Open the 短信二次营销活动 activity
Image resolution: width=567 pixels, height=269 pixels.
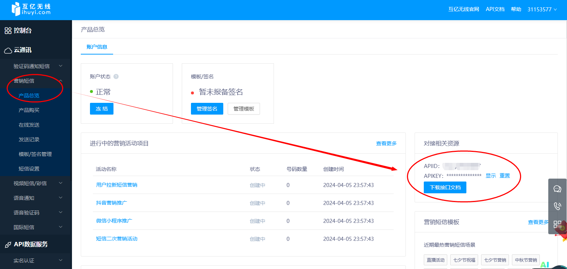click(x=117, y=239)
